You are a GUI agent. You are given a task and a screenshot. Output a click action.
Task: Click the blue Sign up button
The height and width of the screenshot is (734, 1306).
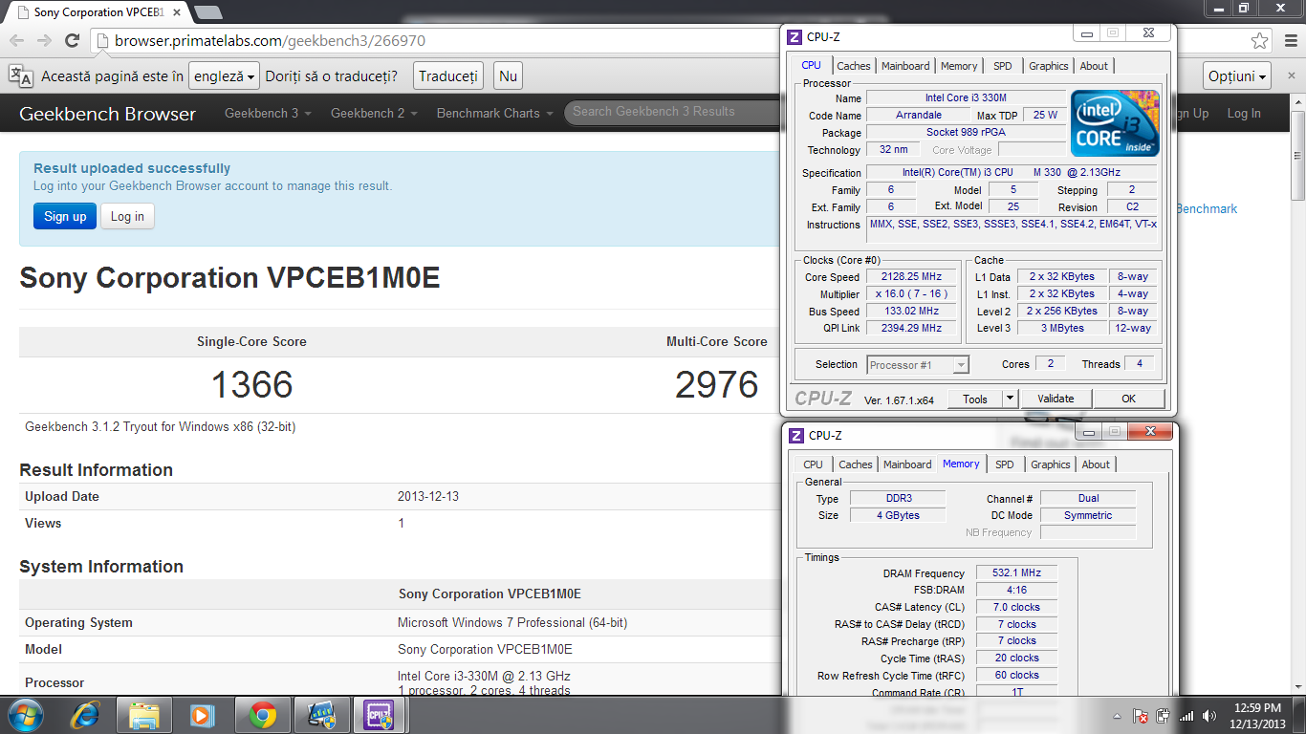coord(65,216)
